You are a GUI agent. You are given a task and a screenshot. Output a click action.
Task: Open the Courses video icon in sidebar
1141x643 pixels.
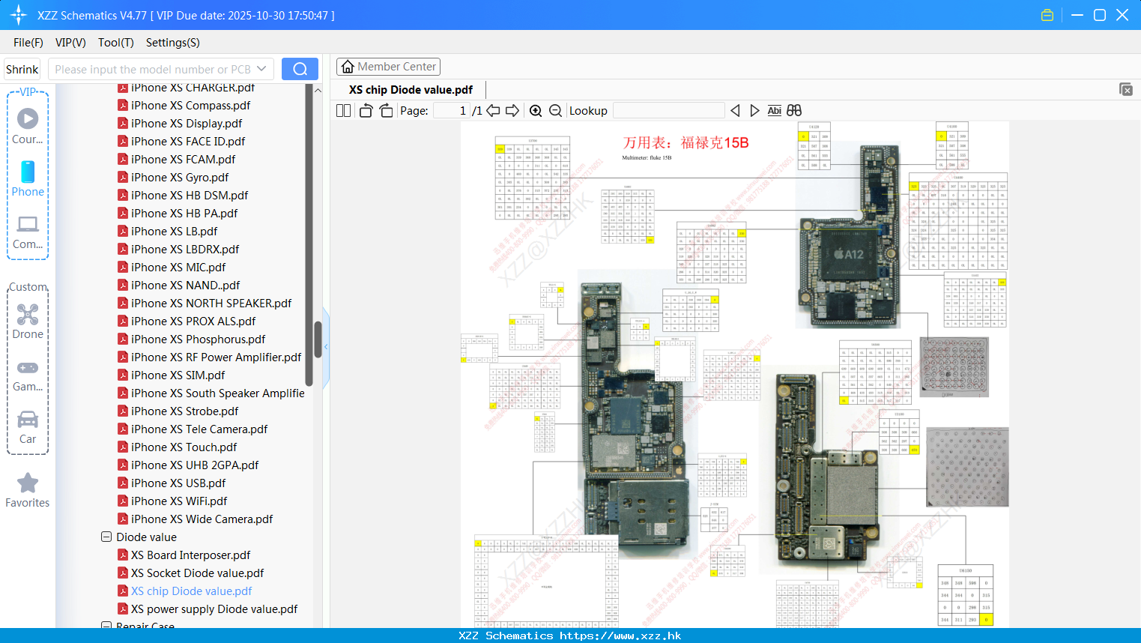click(x=28, y=118)
